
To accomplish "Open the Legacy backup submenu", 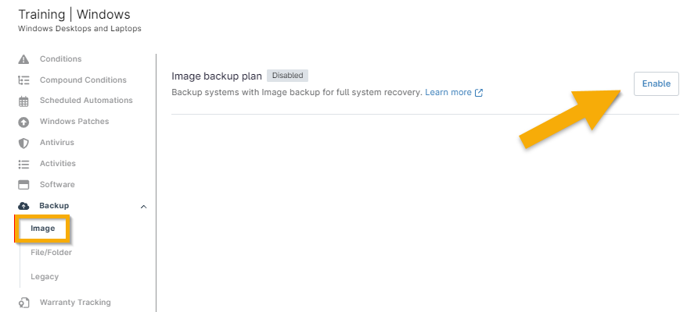I will (x=45, y=277).
